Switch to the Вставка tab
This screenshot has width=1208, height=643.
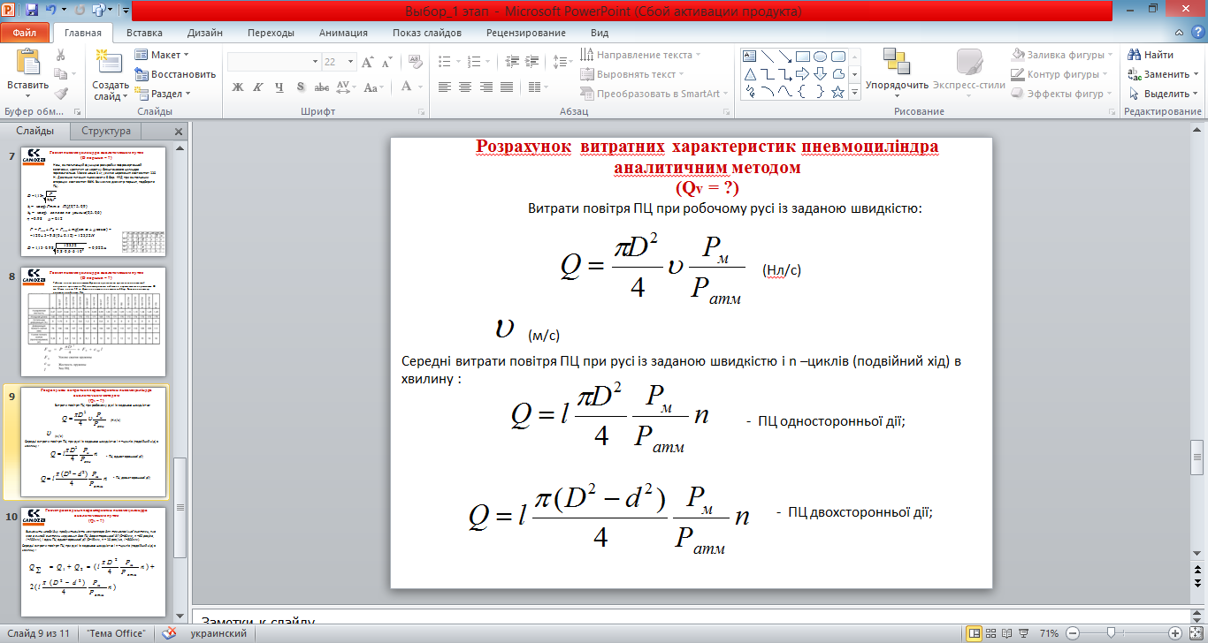point(144,33)
